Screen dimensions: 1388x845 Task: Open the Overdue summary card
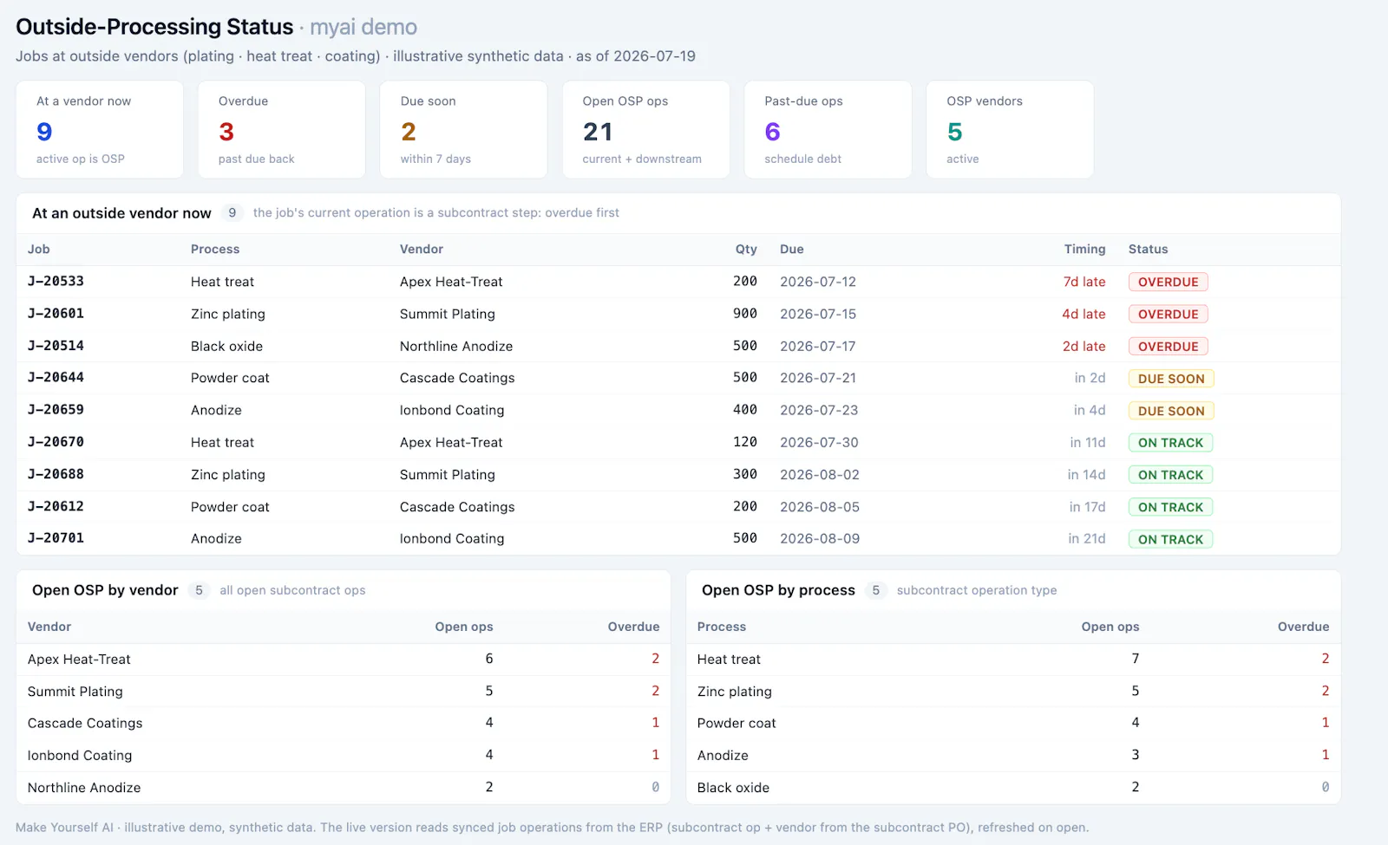point(282,130)
